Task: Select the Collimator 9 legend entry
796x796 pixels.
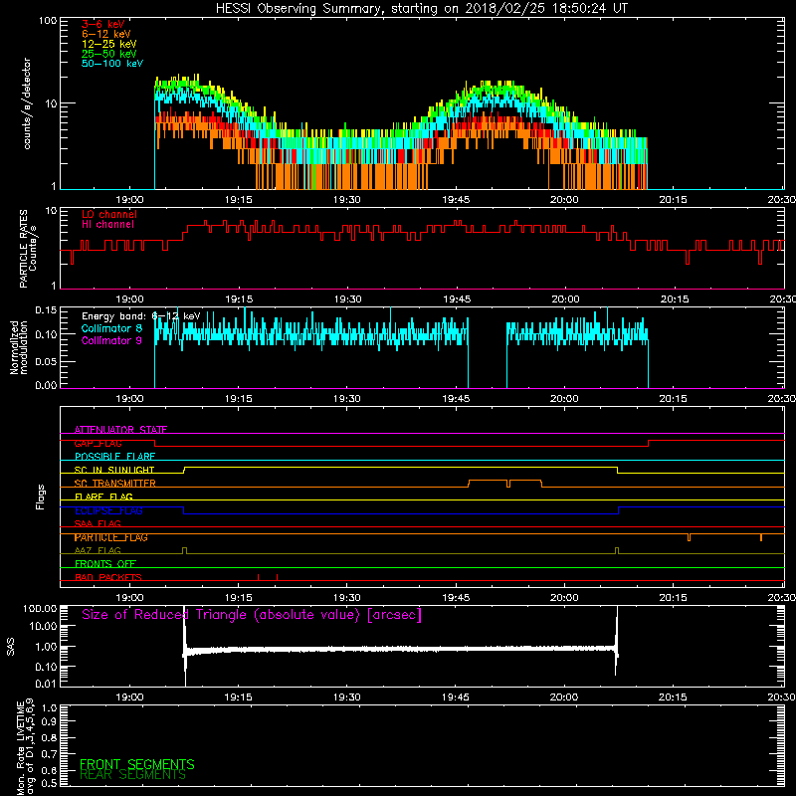Action: [111, 340]
